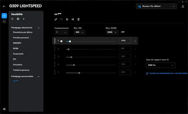The width and height of the screenshot is (188, 114).
Task: Click the 1200 DPI value field
Action: 125,56
